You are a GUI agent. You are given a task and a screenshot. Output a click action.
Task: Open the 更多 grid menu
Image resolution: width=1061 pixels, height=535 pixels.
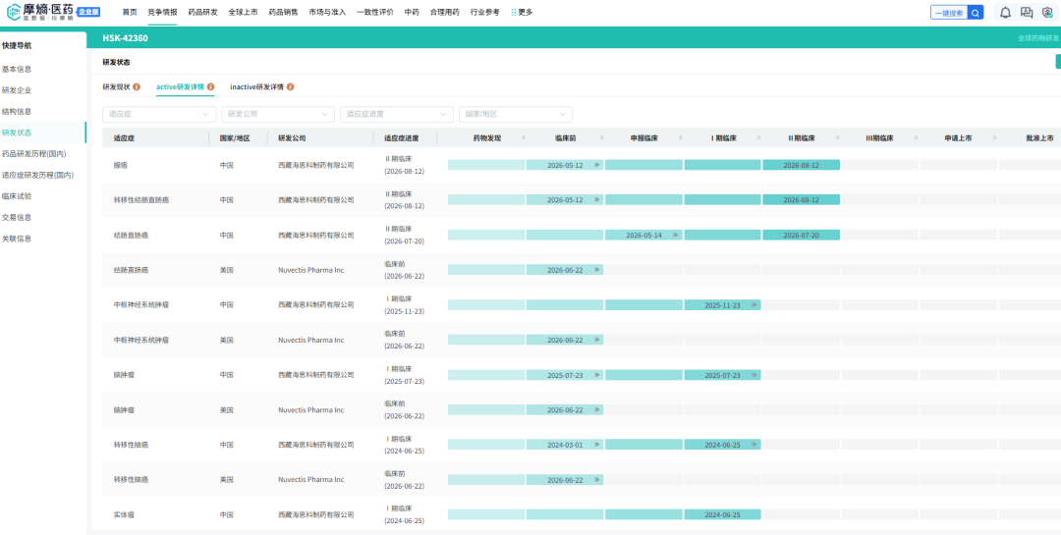[522, 12]
